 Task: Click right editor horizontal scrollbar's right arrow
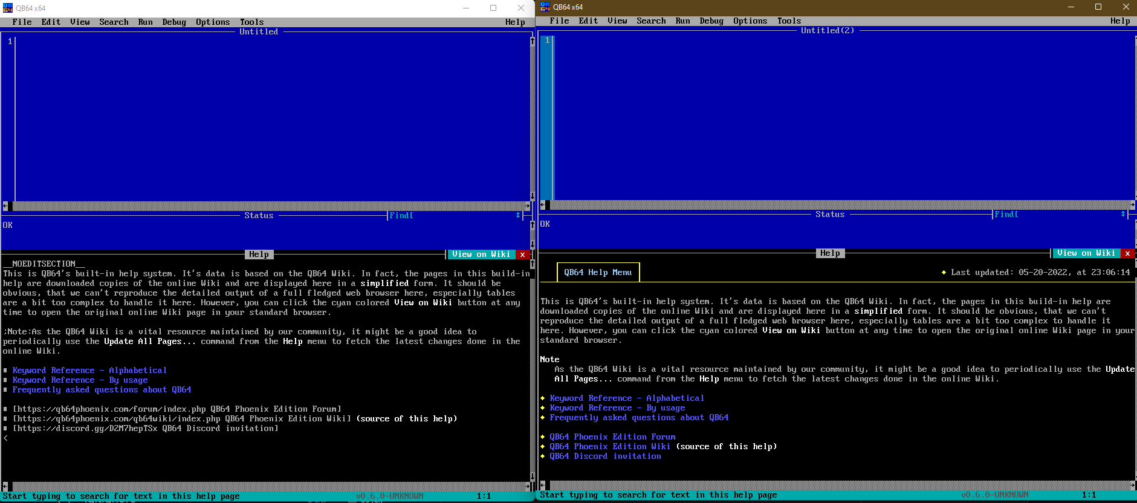coord(1132,205)
